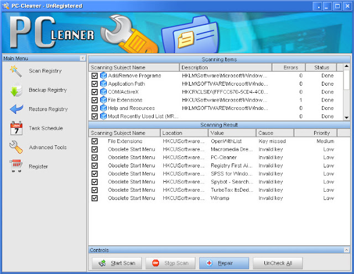Screen dimensions: 354x274
Task: Click the Scan Registry magic wand icon
Action: coord(16,71)
